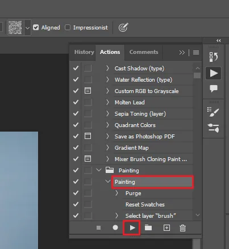Uncheck the Aligned checkbox
Viewport: 229px width, 249px height.
point(36,27)
